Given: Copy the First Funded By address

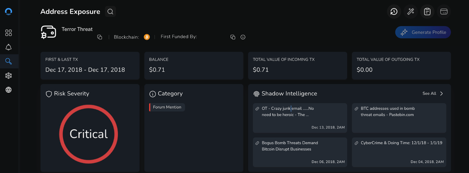Looking at the screenshot, I should tap(233, 37).
